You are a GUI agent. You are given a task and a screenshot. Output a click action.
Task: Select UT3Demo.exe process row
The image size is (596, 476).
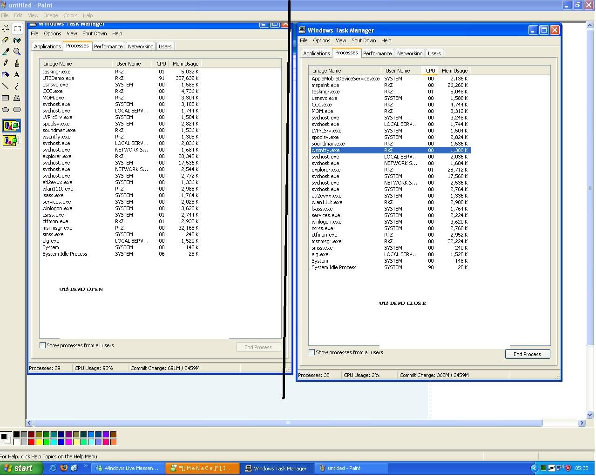tap(121, 78)
